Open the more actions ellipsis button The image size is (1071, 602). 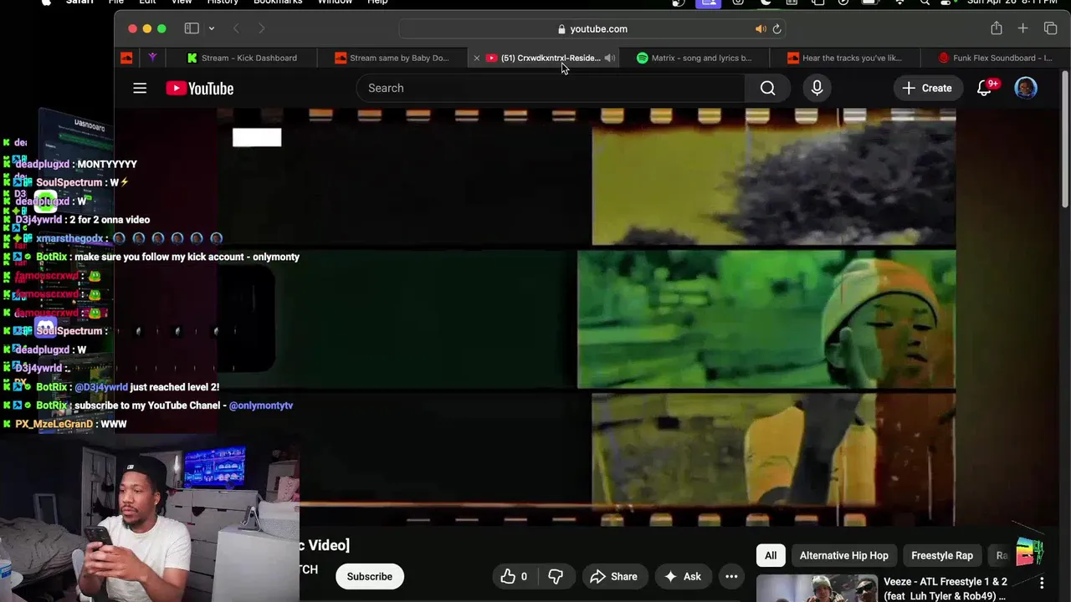(x=731, y=576)
